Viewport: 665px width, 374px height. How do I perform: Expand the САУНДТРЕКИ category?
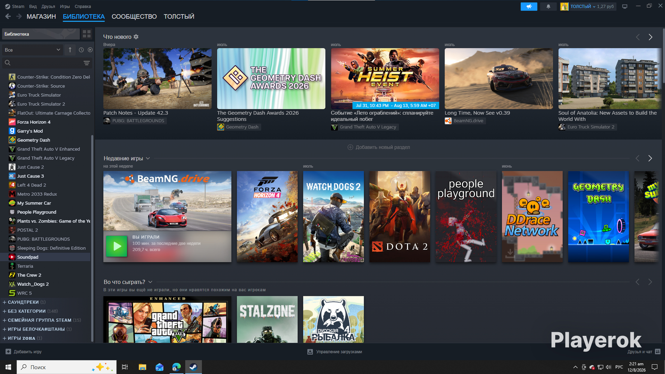[x=23, y=302]
